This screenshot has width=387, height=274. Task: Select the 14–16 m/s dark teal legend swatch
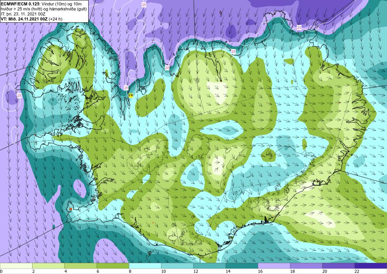tap(242, 266)
